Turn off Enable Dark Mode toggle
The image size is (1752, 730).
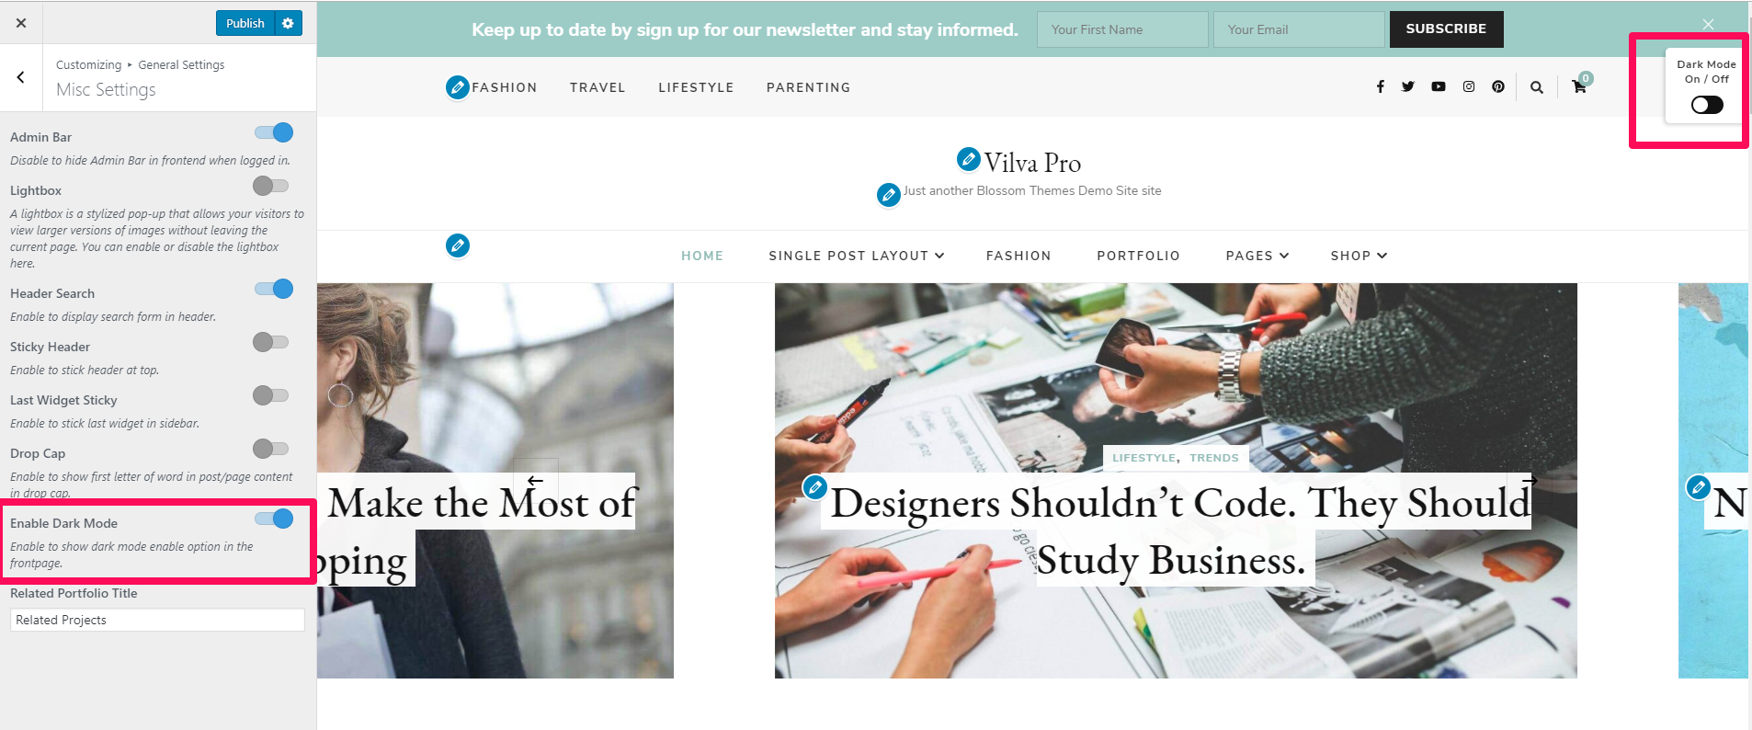click(273, 519)
